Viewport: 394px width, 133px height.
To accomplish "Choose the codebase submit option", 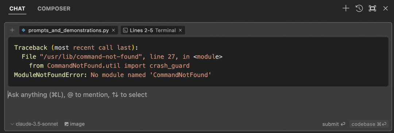I will tap(369, 124).
